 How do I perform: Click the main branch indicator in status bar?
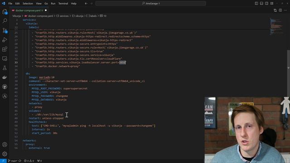coord(13,161)
